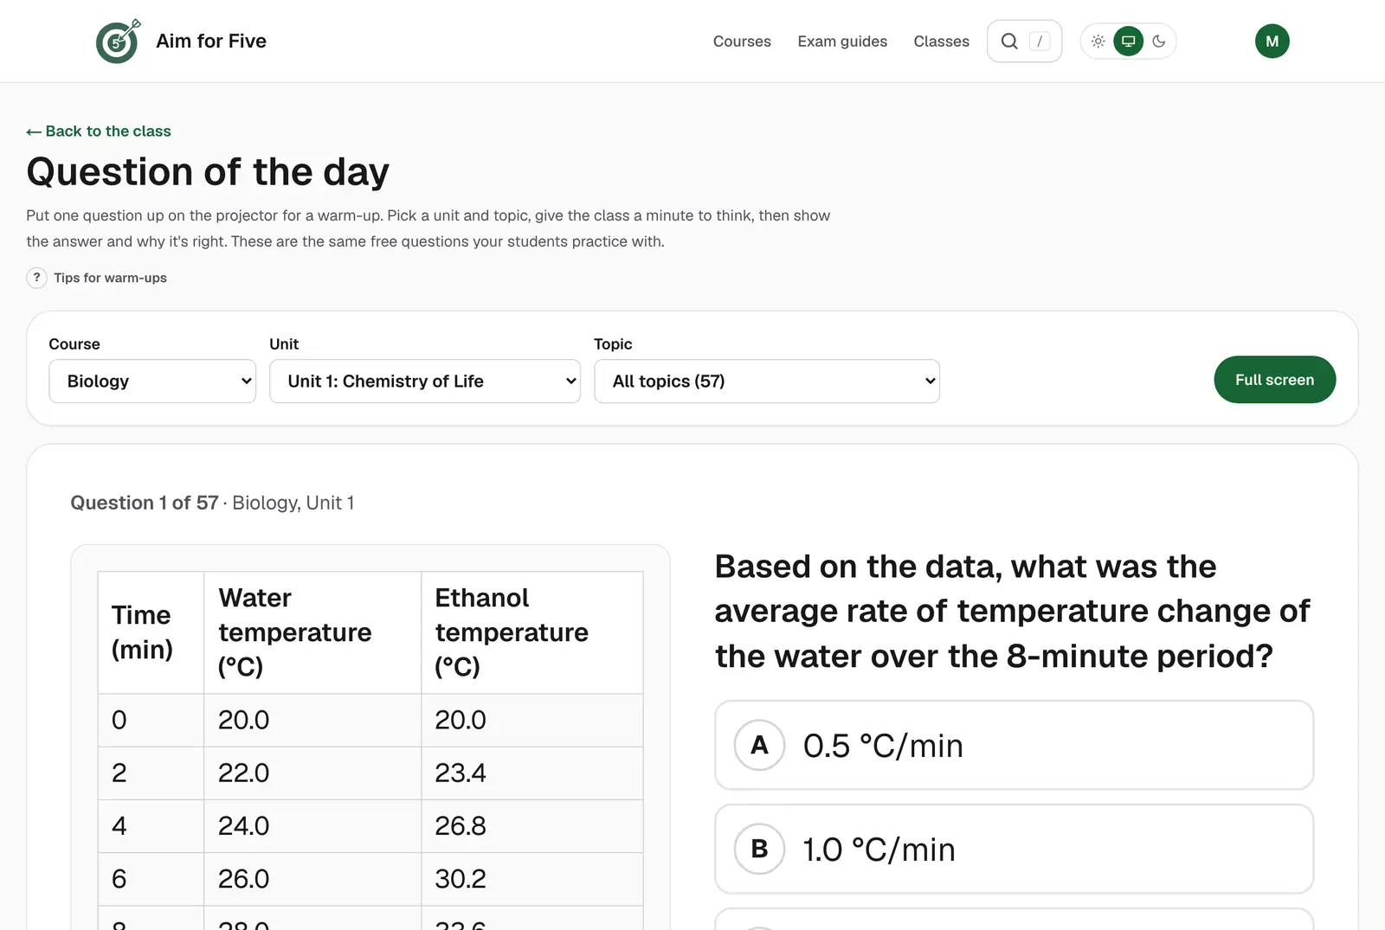Click the water value 24.0 cell

(312, 825)
